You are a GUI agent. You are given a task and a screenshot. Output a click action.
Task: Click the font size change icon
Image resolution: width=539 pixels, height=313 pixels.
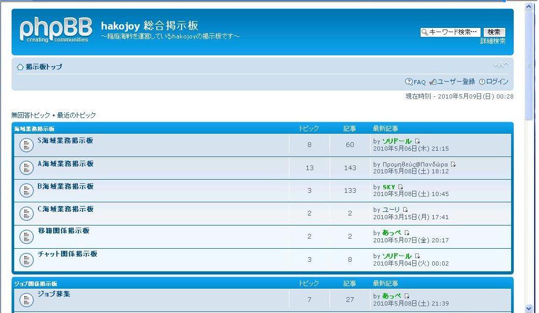click(x=501, y=65)
